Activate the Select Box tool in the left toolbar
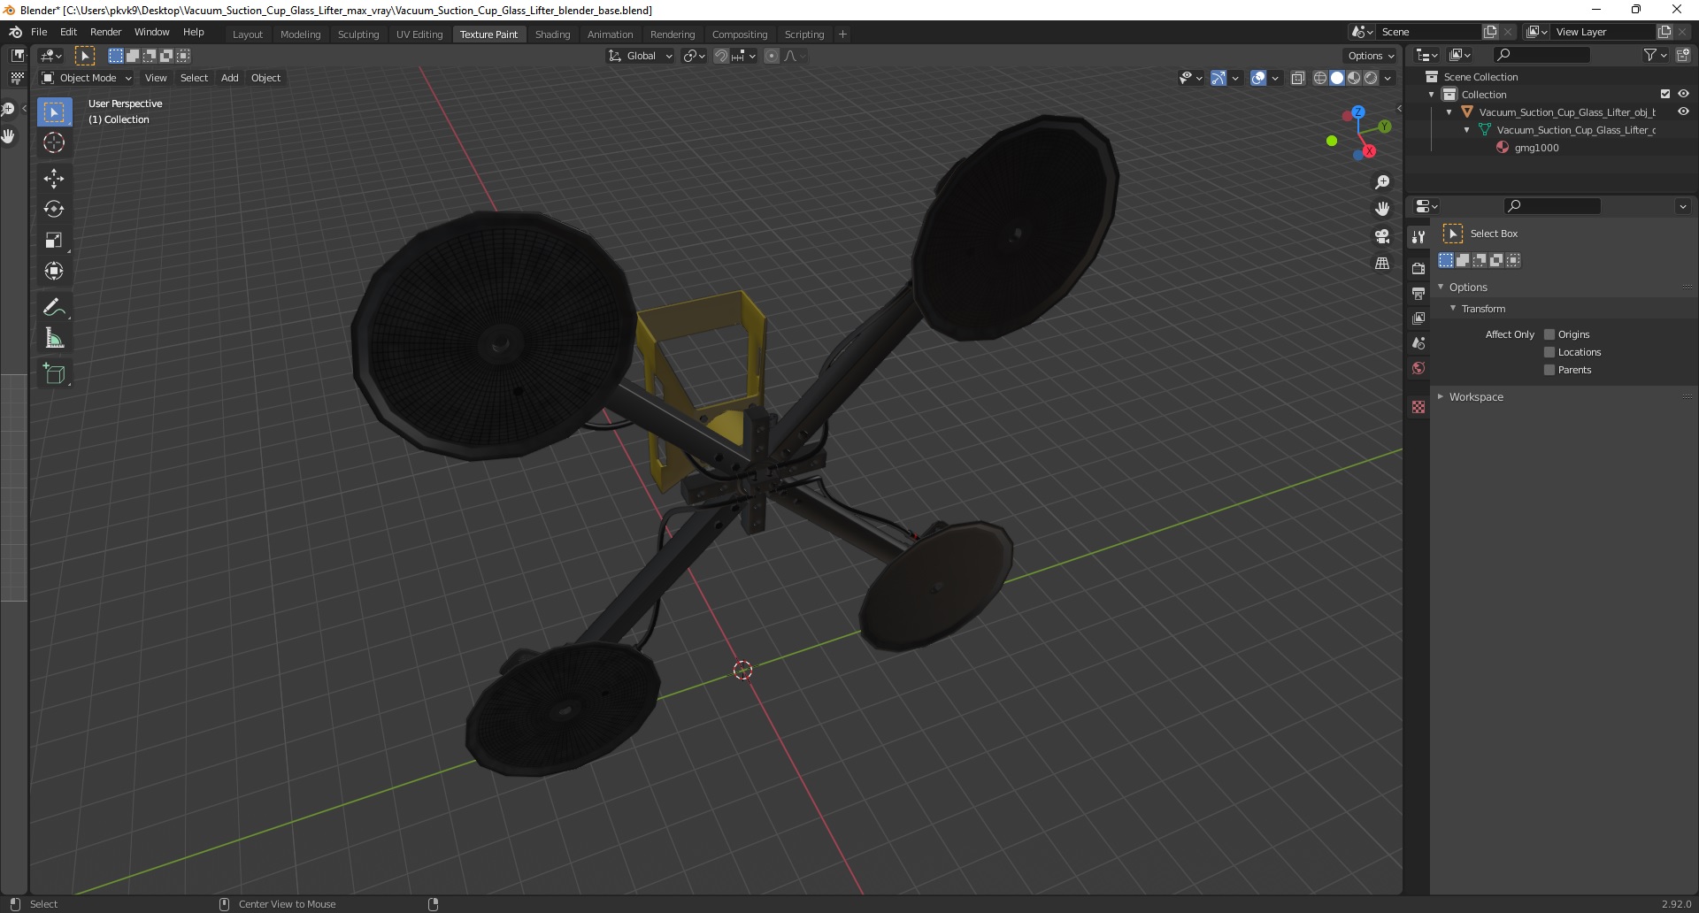Viewport: 1699px width, 913px height. pos(54,111)
